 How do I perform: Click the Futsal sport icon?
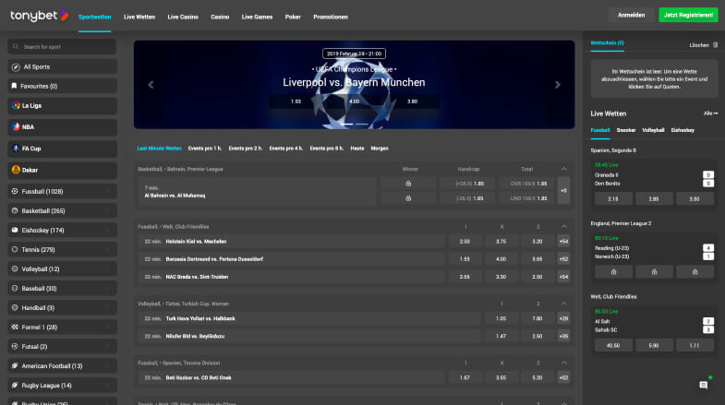[x=15, y=346]
